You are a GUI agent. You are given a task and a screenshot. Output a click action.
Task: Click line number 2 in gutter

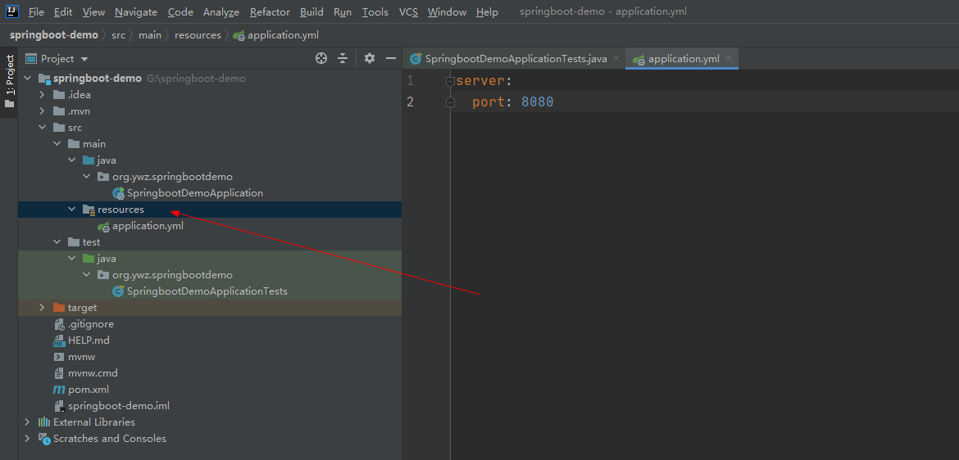coord(411,102)
